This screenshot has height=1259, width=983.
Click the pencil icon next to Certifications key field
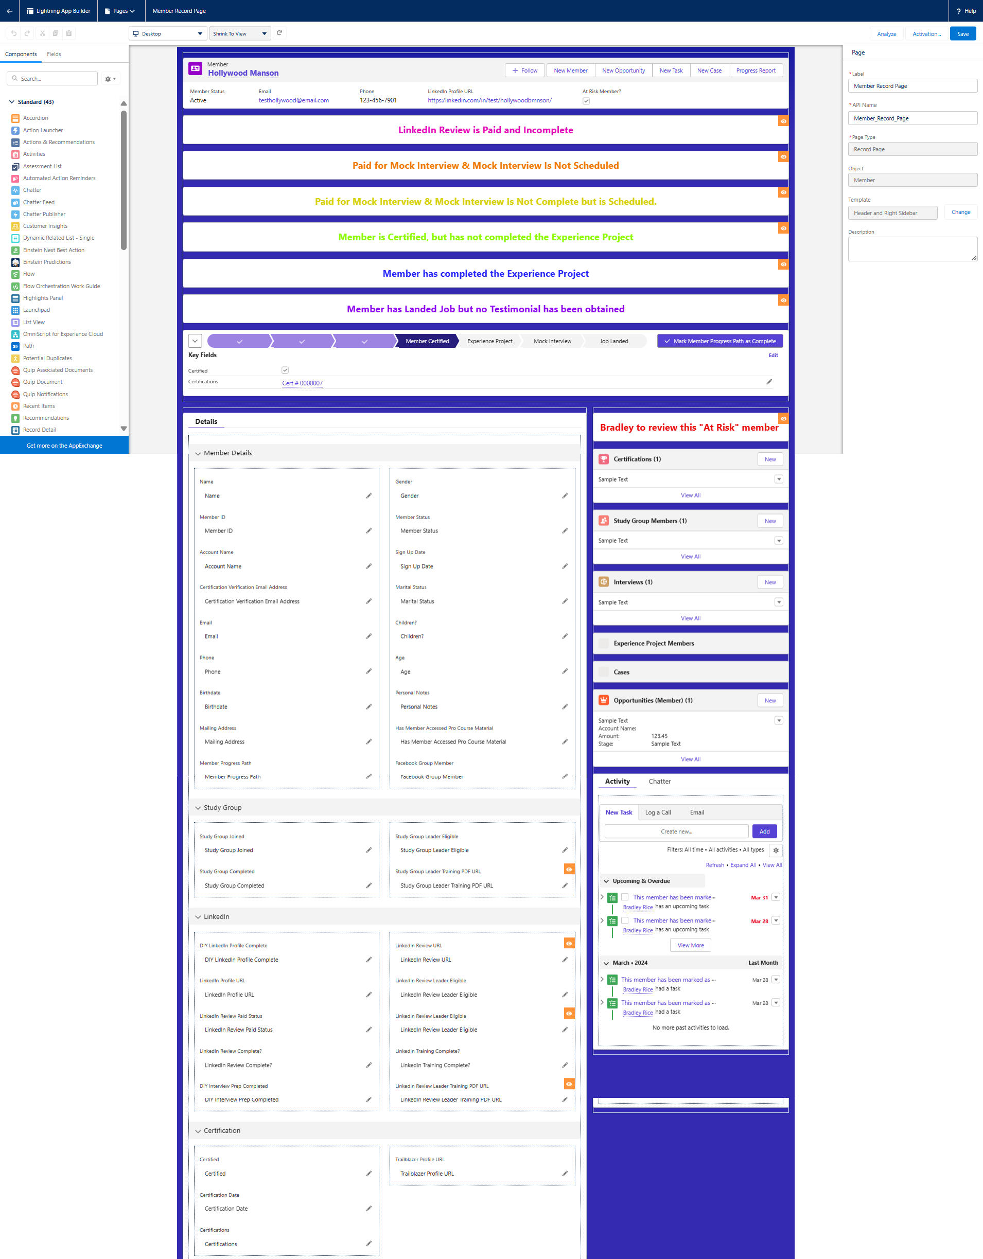pos(768,382)
